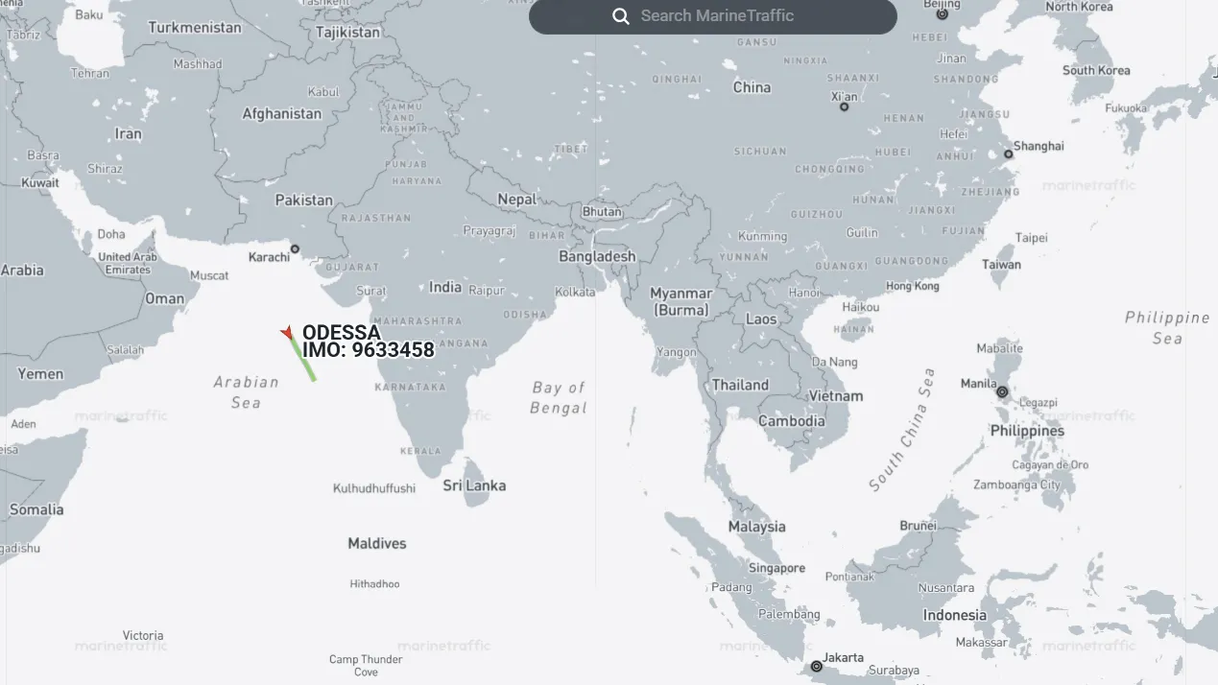Screen dimensions: 1218x685
Task: Click the Taiwan label on the map
Action: pyautogui.click(x=1001, y=264)
